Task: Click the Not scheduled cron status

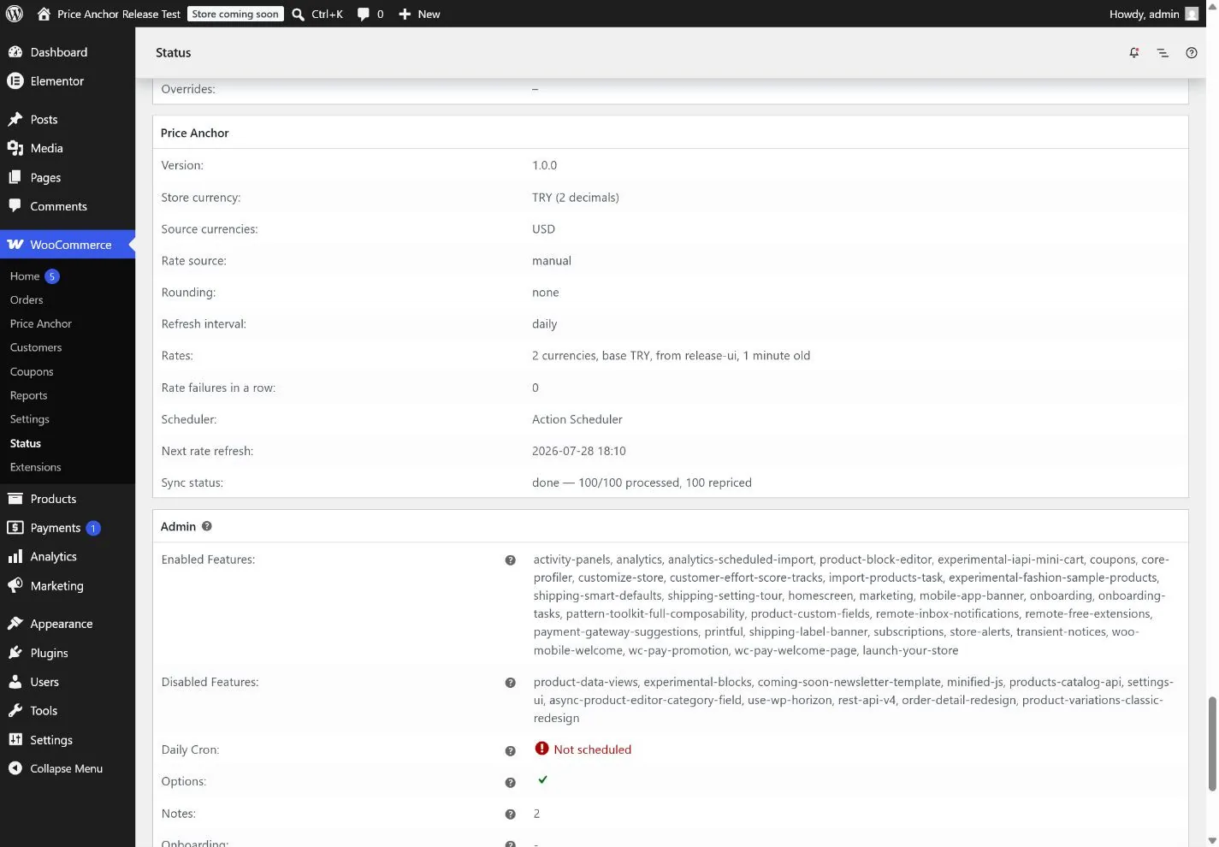Action: click(592, 749)
